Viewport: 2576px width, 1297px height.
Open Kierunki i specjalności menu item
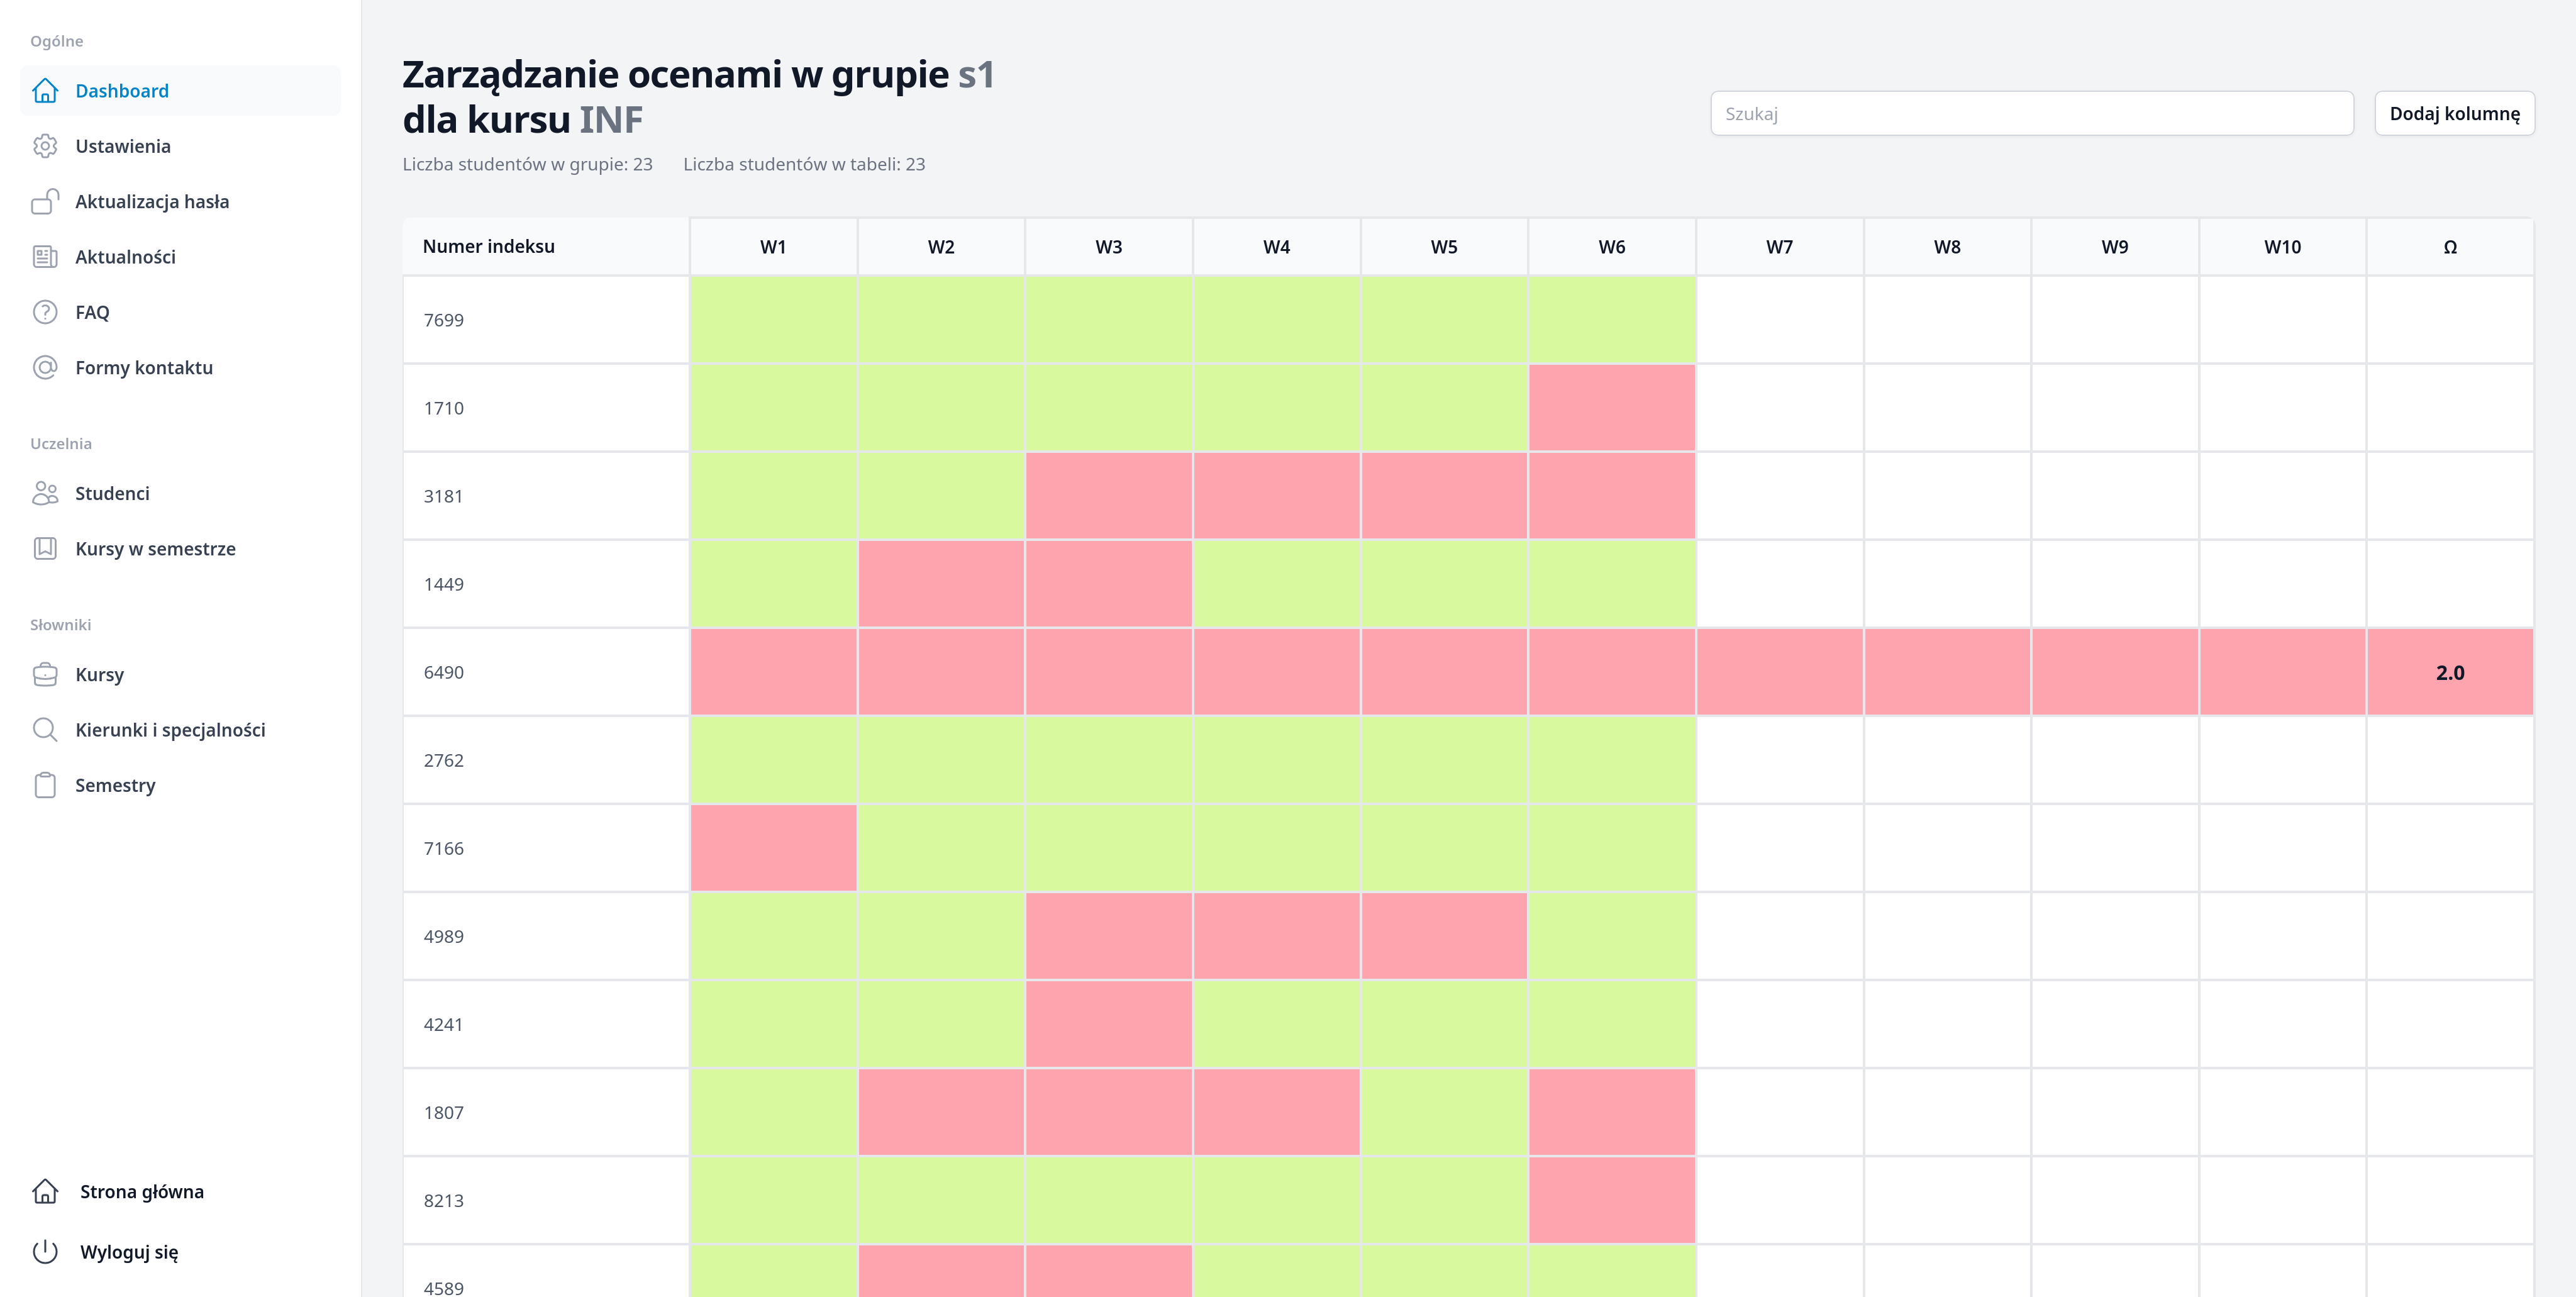(x=170, y=730)
